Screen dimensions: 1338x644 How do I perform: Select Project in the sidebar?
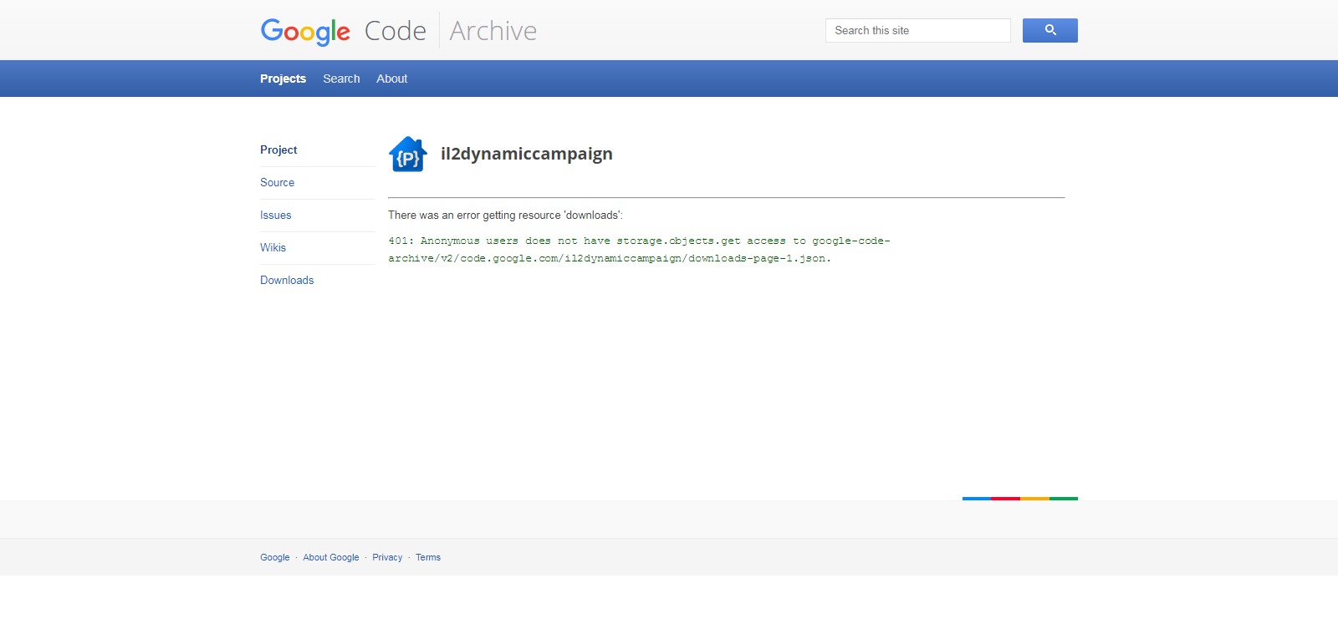point(278,150)
